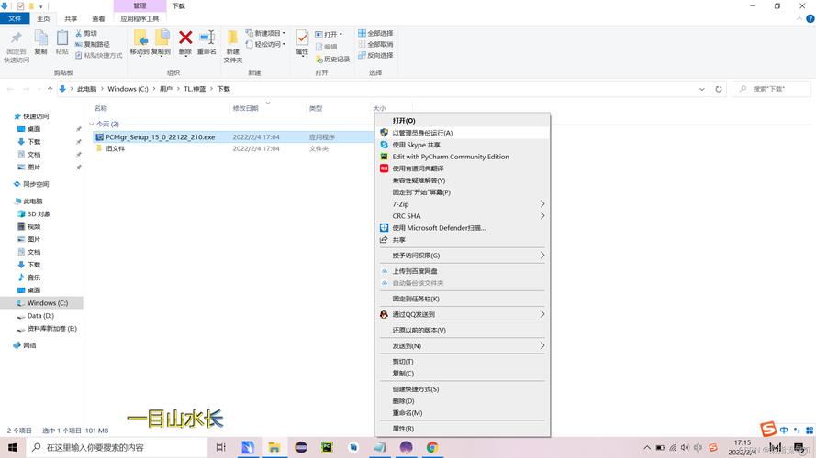
Task: Select 属性(R) in the context menu
Action: click(x=403, y=429)
